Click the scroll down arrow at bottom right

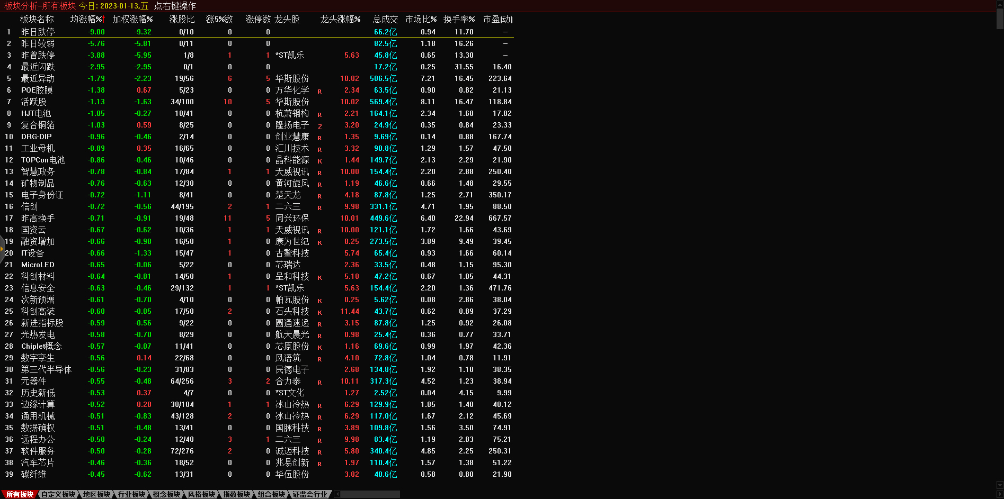pos(1000,485)
